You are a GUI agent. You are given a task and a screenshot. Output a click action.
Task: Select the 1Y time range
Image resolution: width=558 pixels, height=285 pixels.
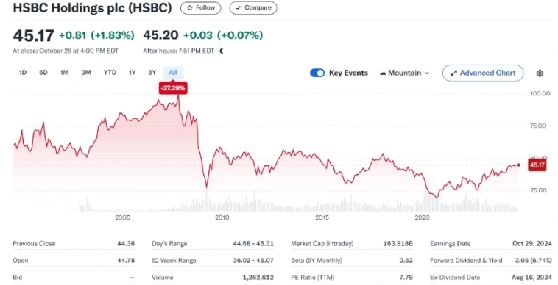(132, 73)
